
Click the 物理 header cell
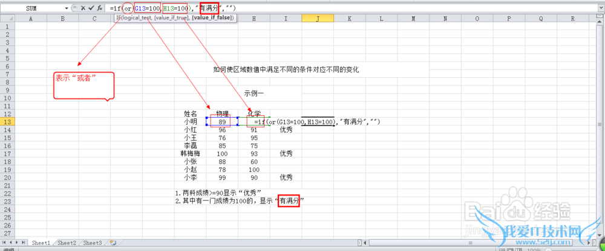coord(222,113)
